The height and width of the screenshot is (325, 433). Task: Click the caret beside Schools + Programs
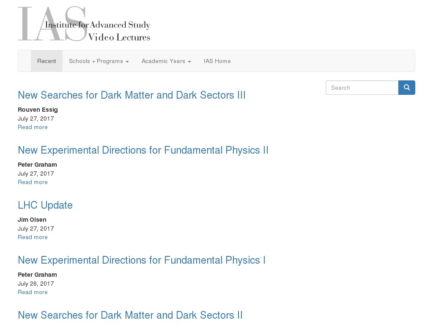click(x=127, y=62)
